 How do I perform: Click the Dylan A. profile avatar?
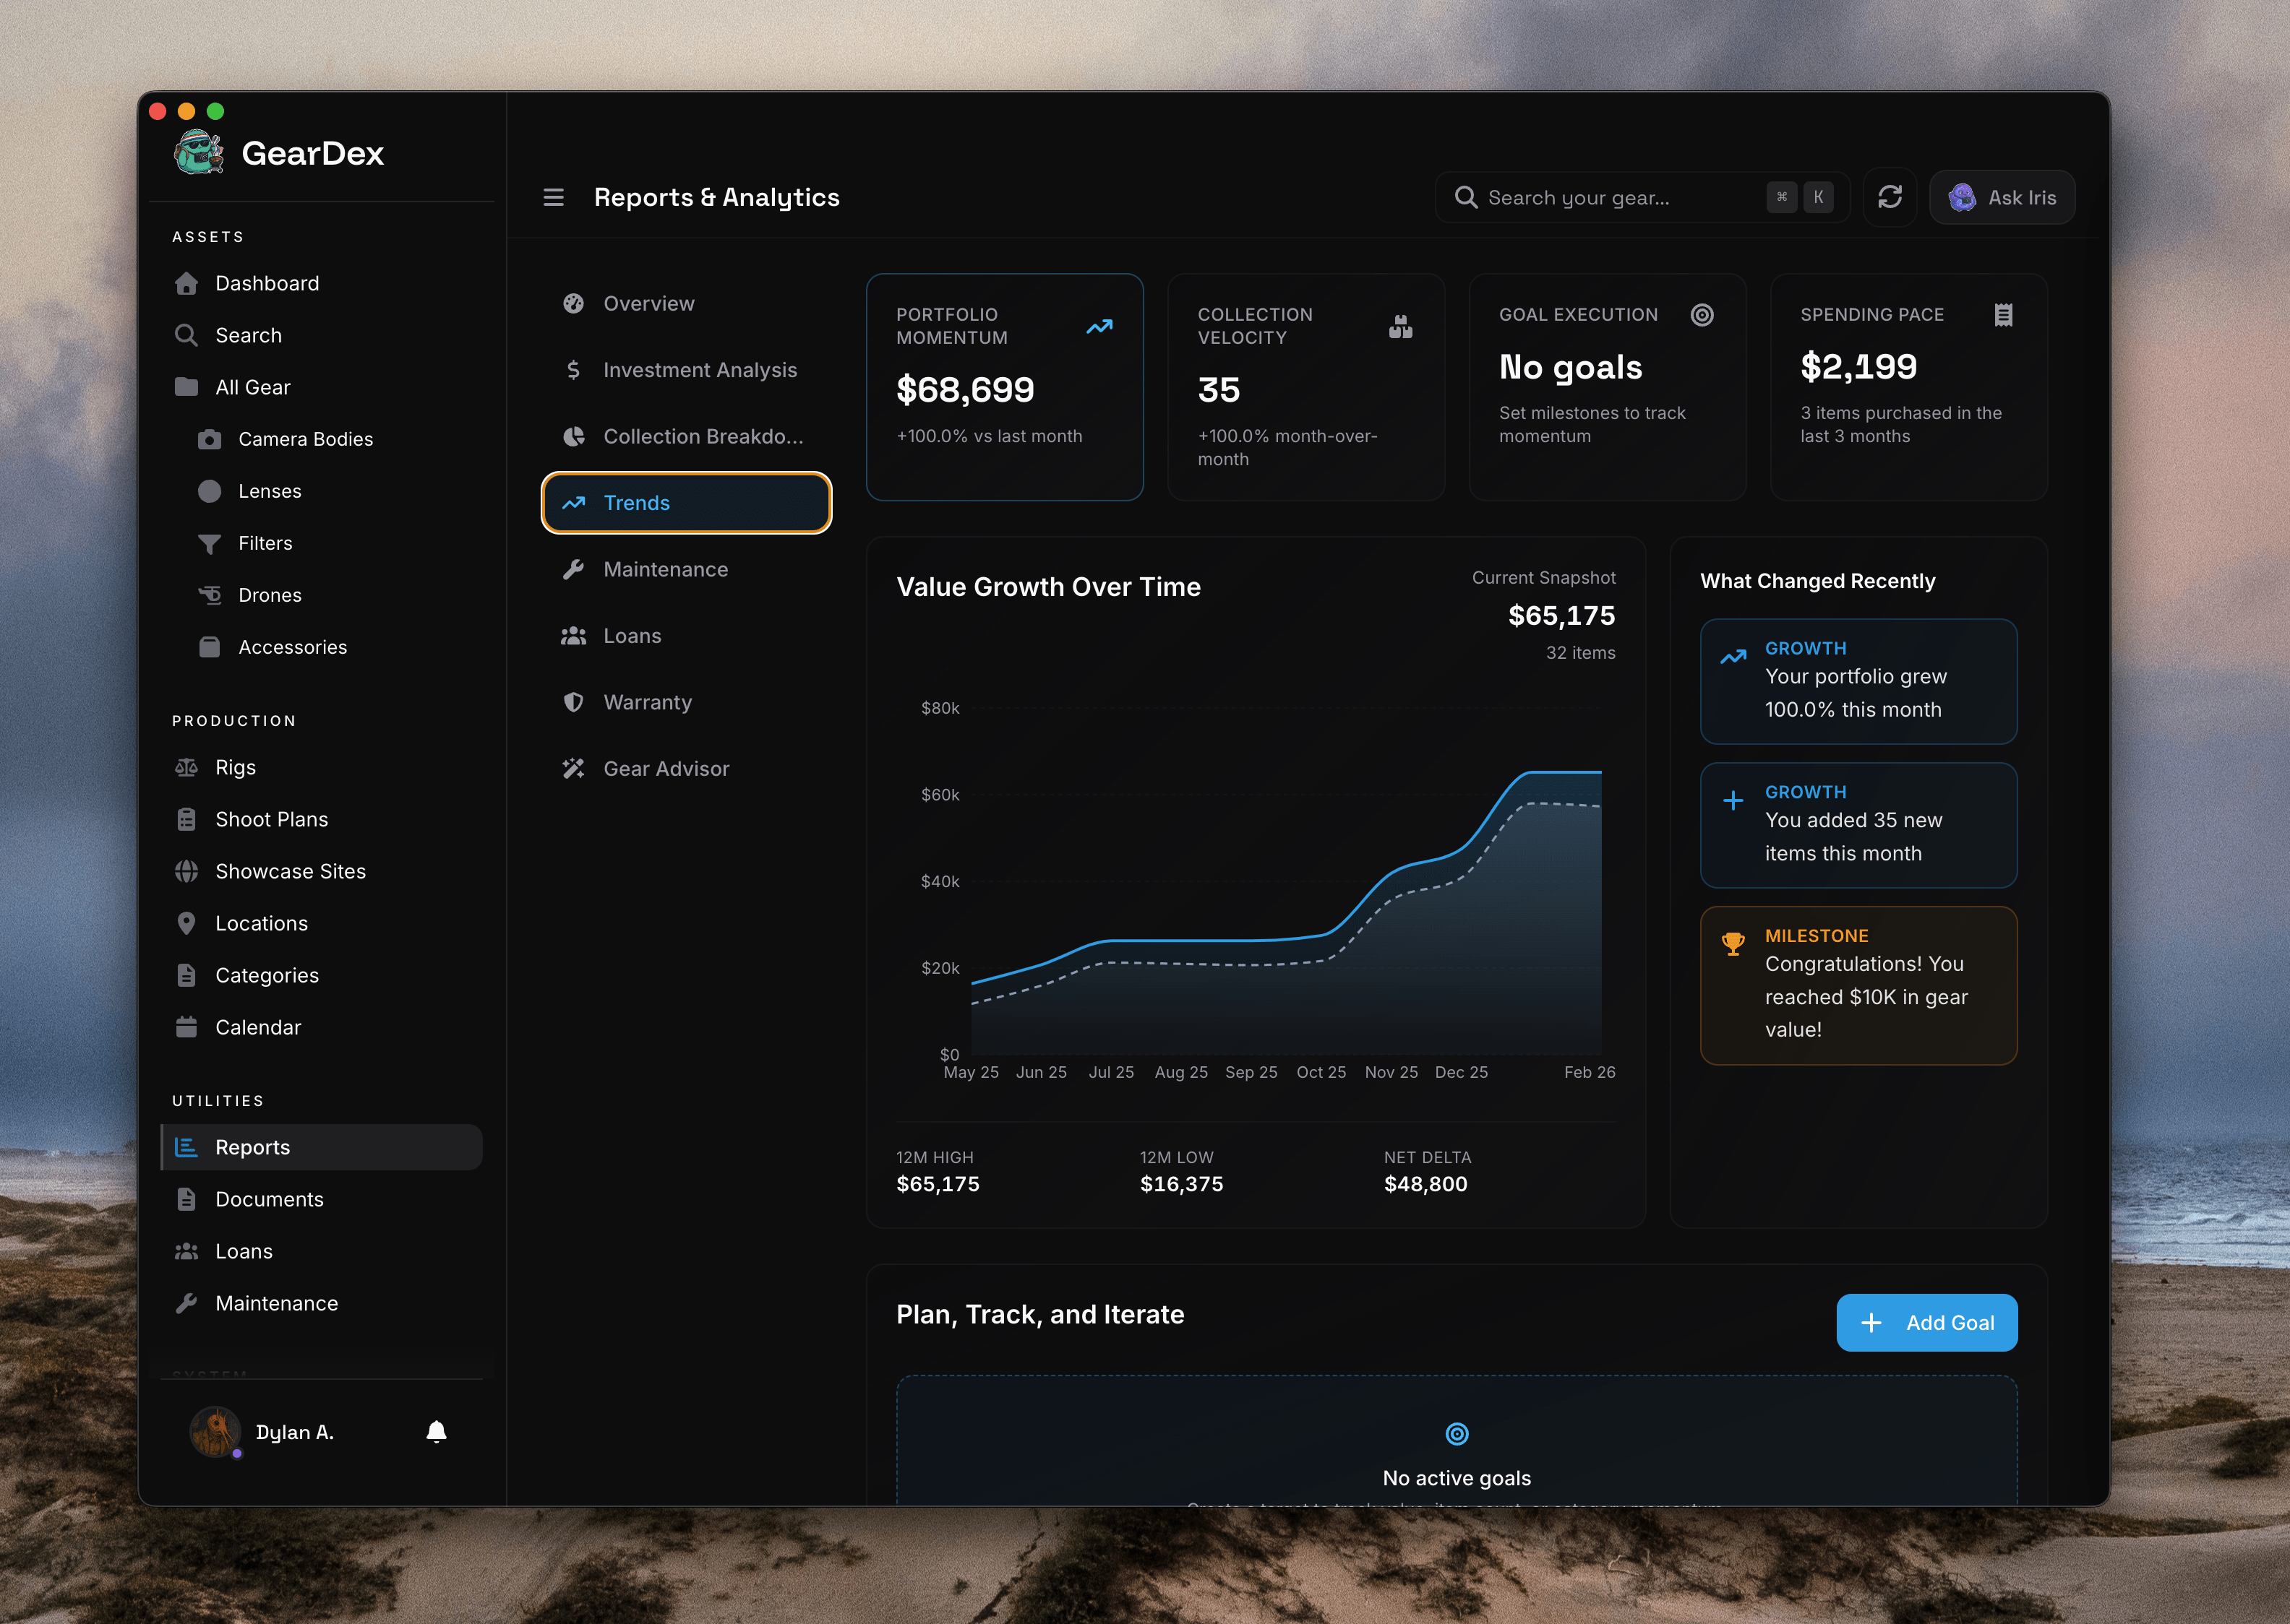[x=215, y=1432]
